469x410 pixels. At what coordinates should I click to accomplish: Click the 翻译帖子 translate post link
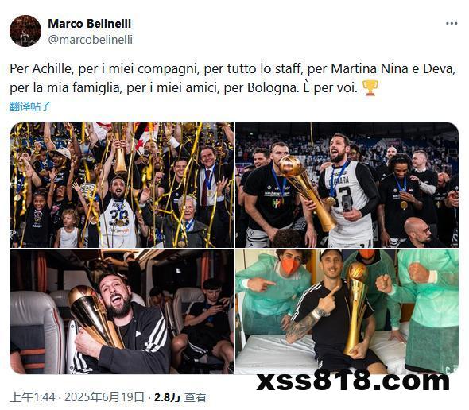pyautogui.click(x=30, y=106)
